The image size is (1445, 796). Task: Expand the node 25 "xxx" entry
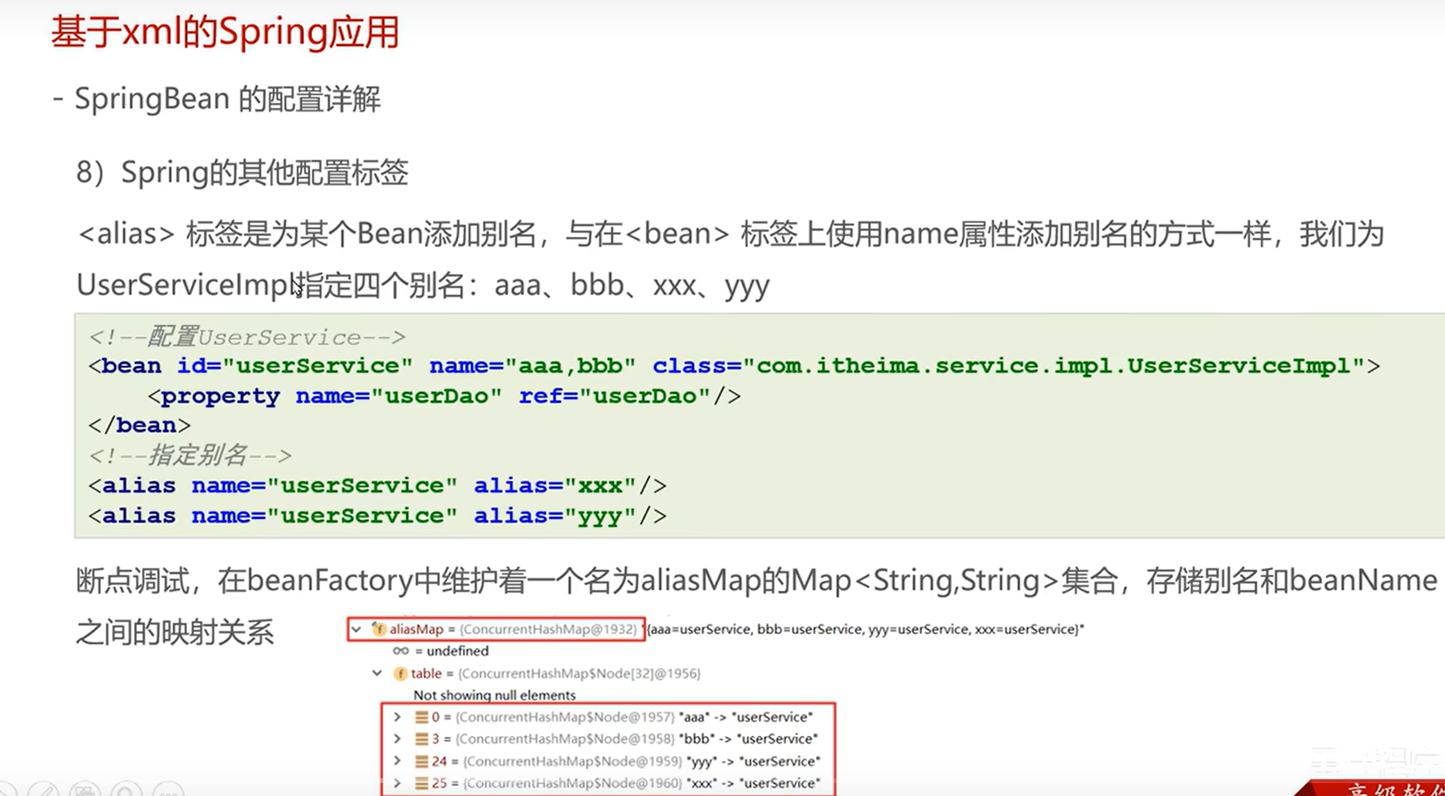pyautogui.click(x=398, y=784)
